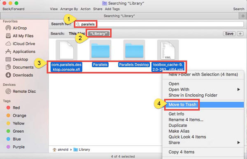The height and width of the screenshot is (159, 247).
Task: Choose Show in Enclosing Folder
Action: tap(203, 95)
